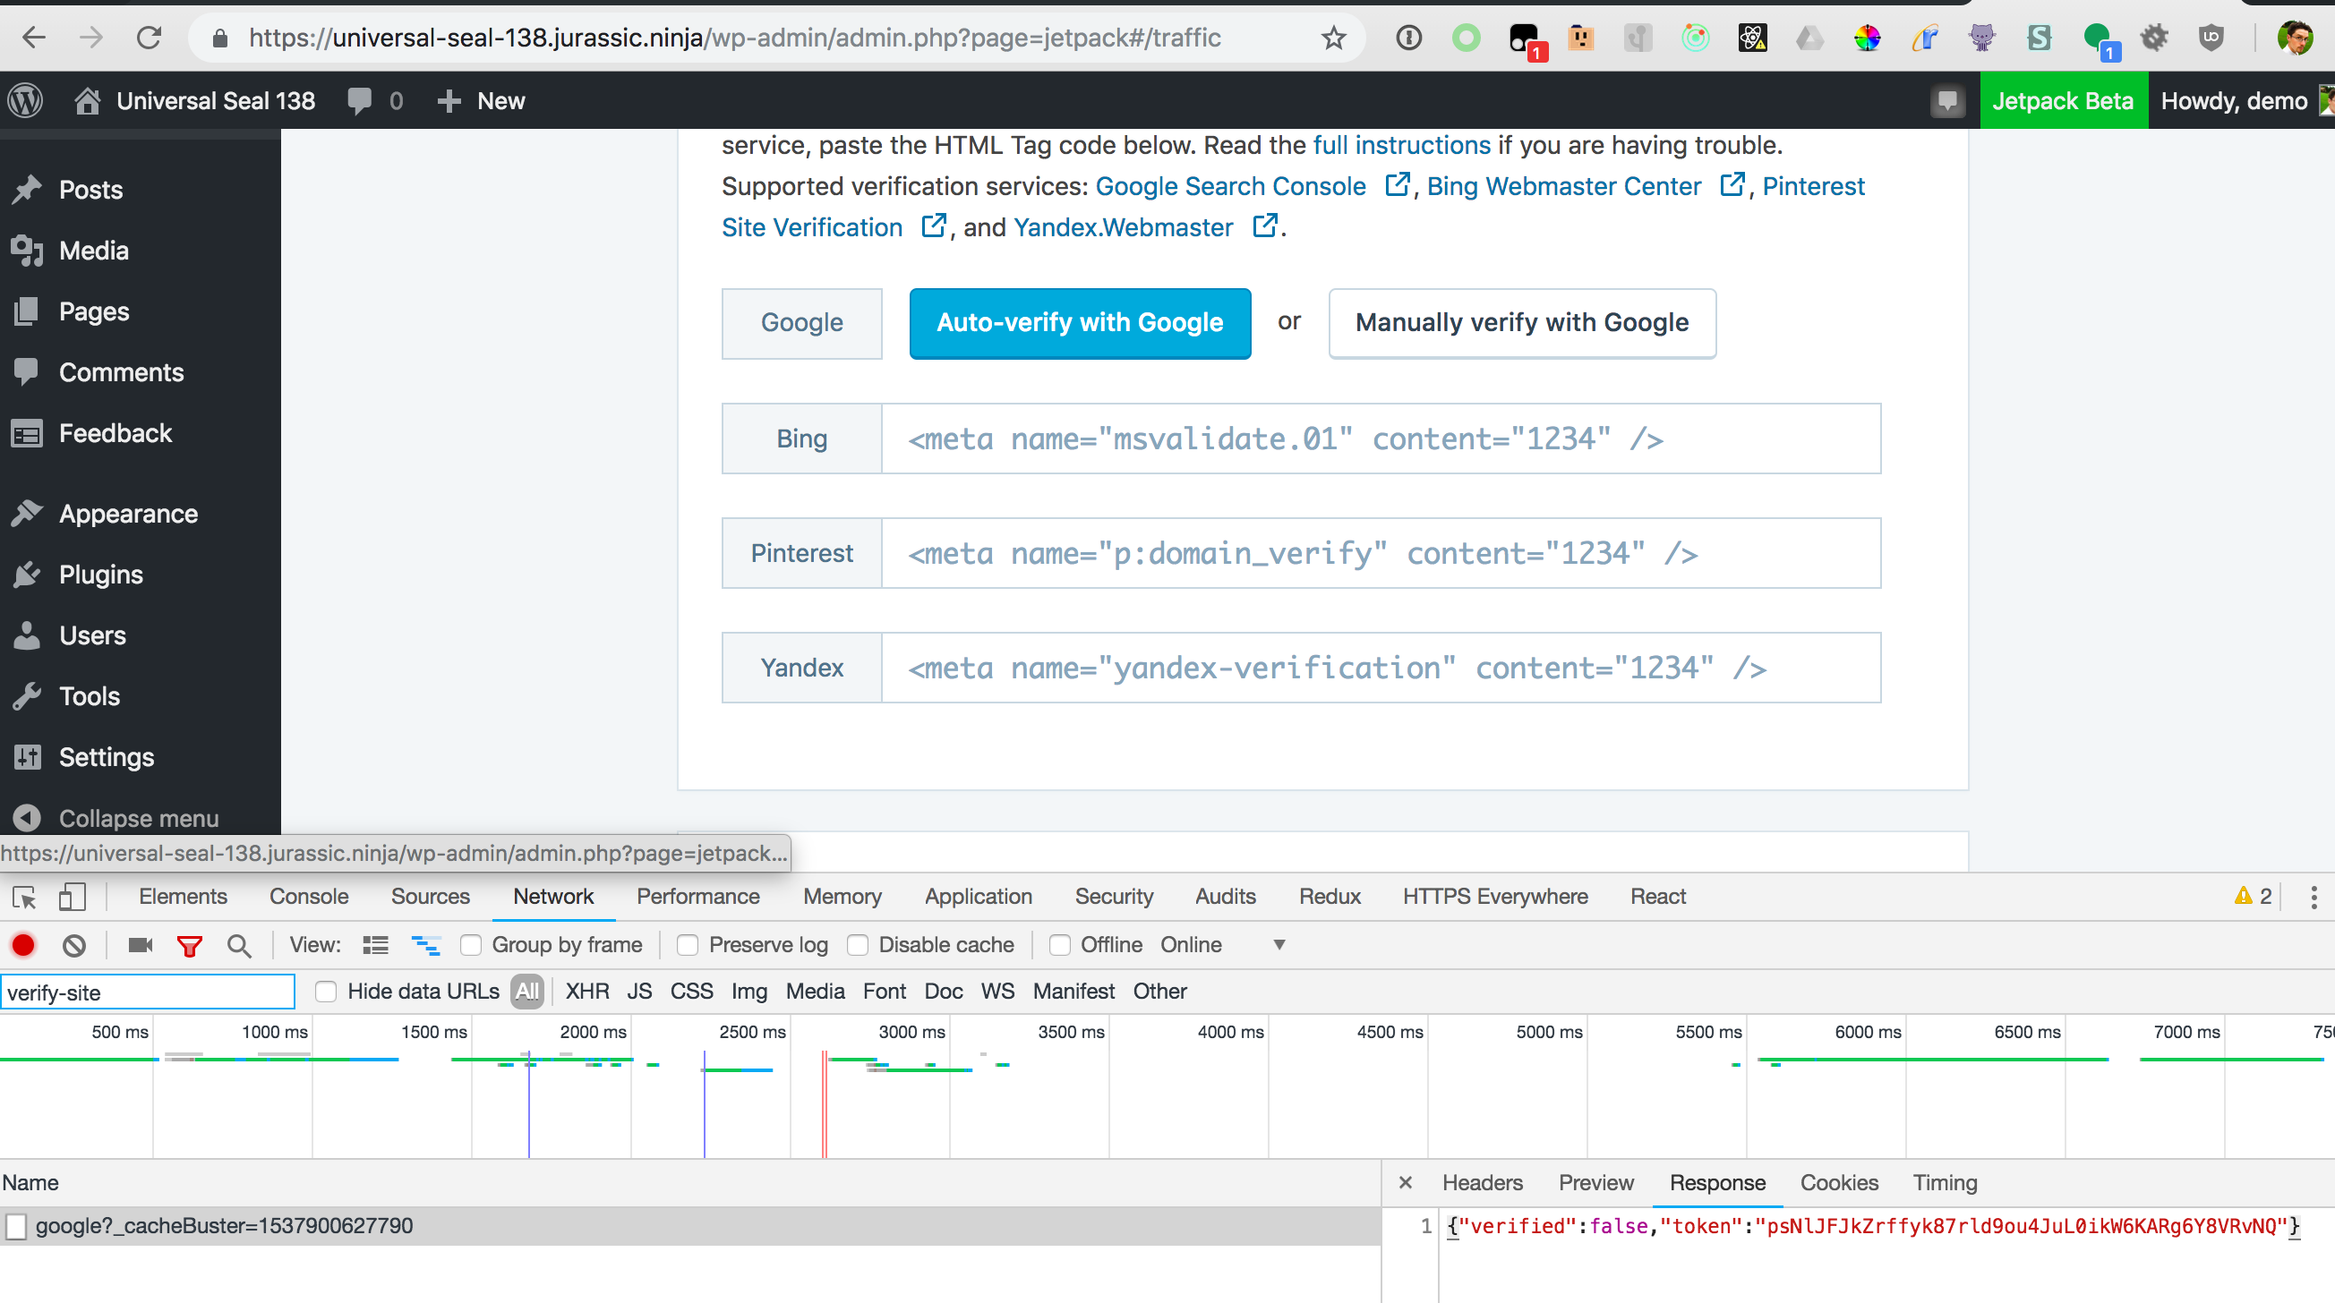Switch to large request rows view
Viewport: 2335px width, 1303px height.
click(x=375, y=946)
